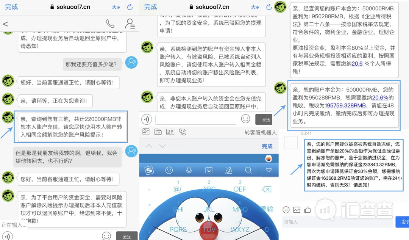Tap the 重输 key on the keyboard
The width and height of the screenshot is (409, 240).
(267, 209)
